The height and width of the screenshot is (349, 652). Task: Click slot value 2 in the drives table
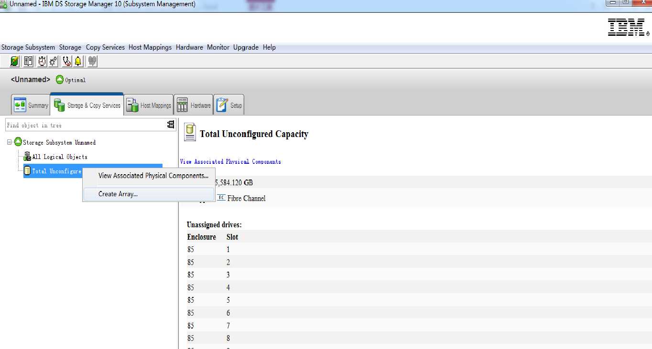point(228,262)
